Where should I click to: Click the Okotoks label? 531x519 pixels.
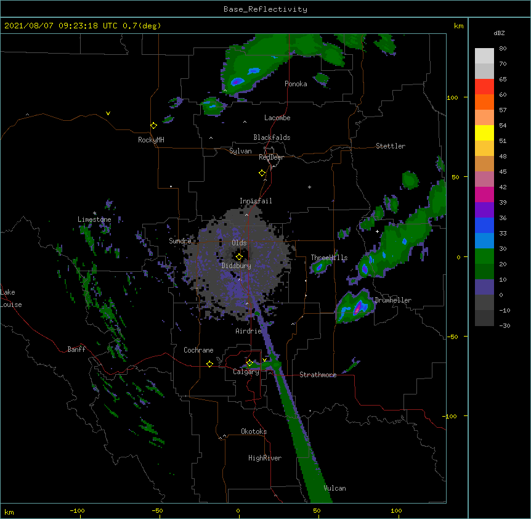coord(254,431)
